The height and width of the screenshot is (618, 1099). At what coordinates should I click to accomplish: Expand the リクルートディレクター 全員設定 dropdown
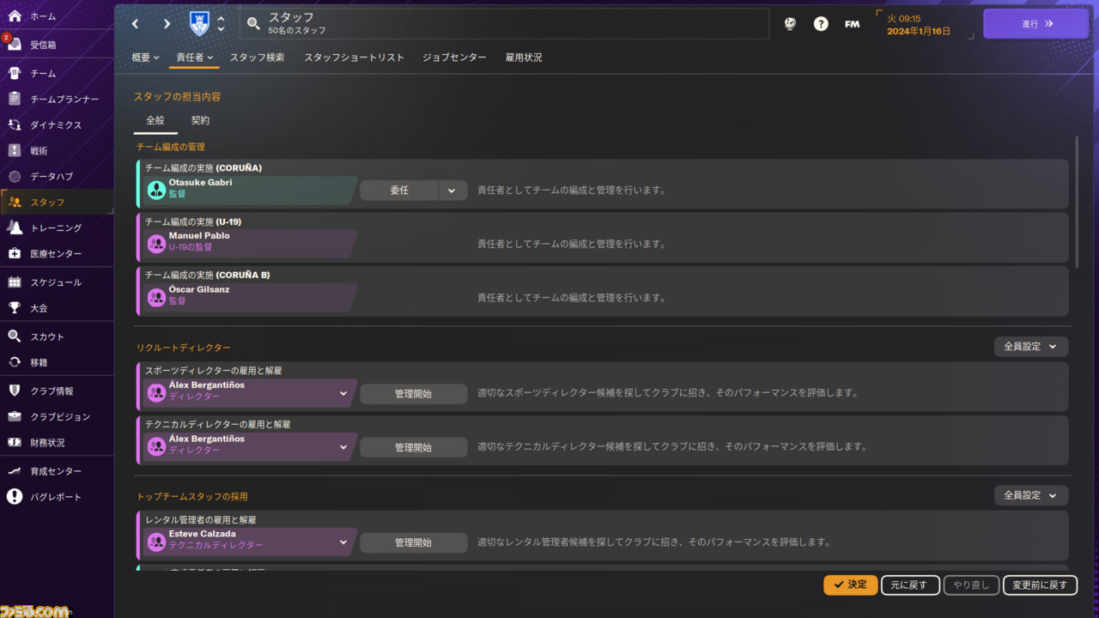[1030, 347]
